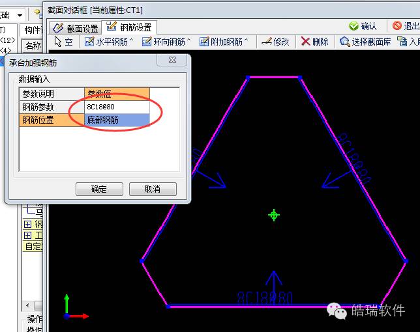
Task: Click the 参数值 column header
Action: [x=117, y=94]
